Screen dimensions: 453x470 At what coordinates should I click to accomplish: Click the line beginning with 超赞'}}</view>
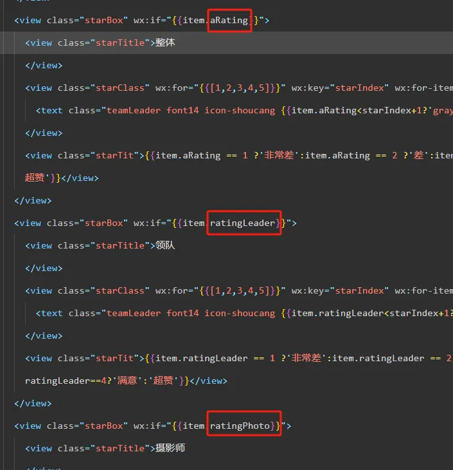[62, 178]
